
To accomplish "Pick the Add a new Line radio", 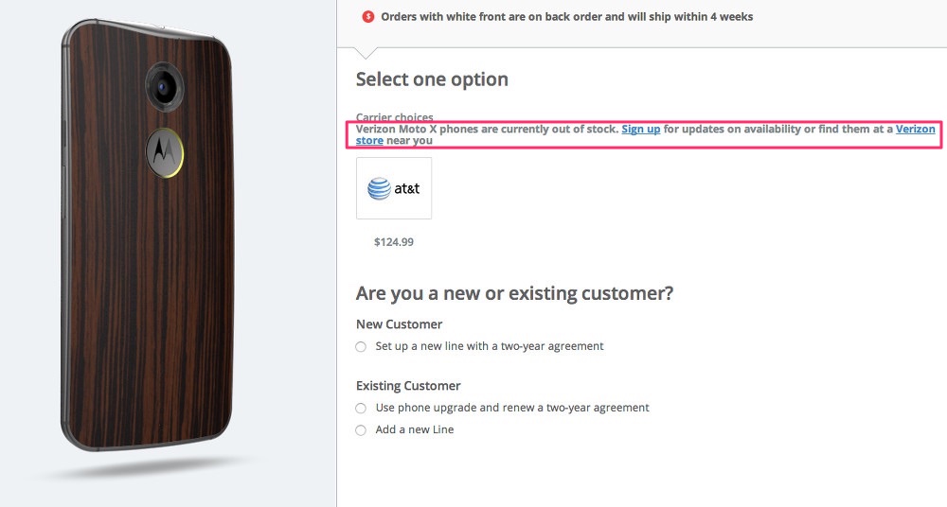I will point(361,430).
